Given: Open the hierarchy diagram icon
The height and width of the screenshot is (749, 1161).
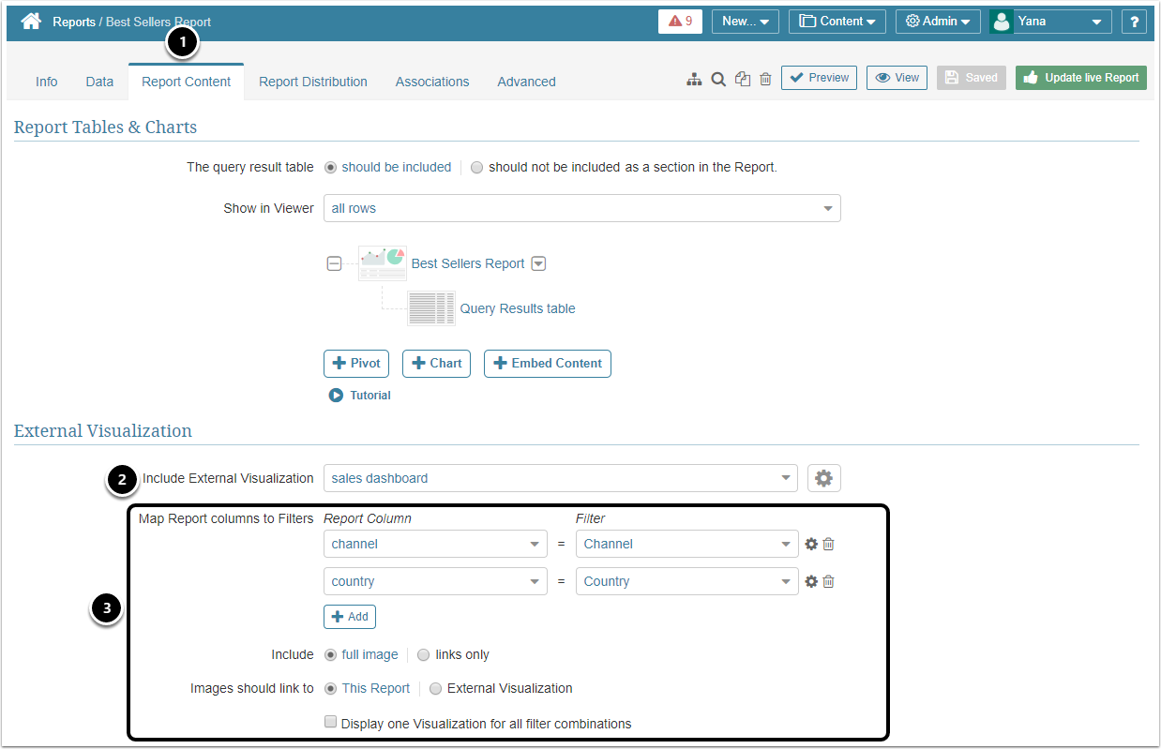Looking at the screenshot, I should 694,80.
